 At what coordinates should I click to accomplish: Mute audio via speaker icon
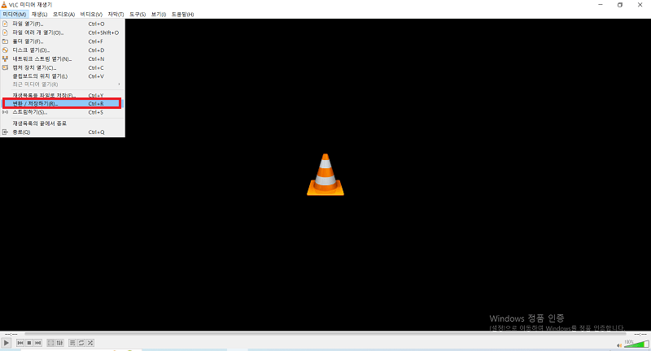(619, 345)
